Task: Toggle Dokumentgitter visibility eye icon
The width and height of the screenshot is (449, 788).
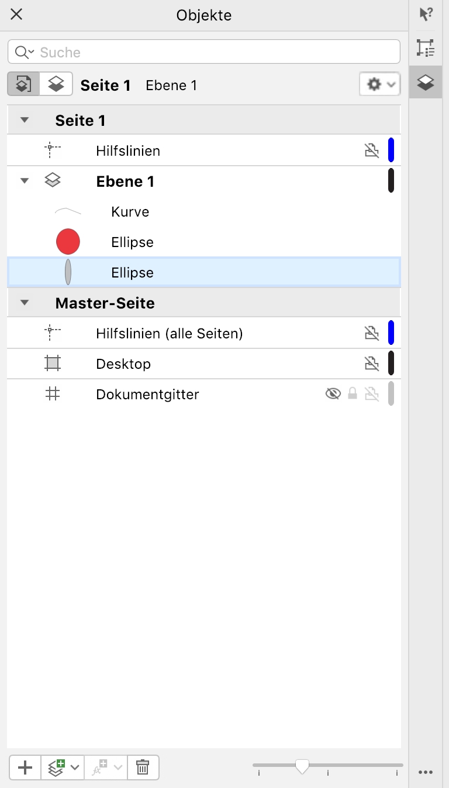Action: (x=333, y=394)
